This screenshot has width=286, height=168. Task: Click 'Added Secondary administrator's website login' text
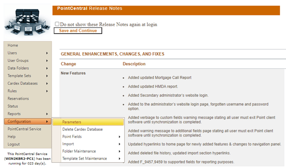168,95
